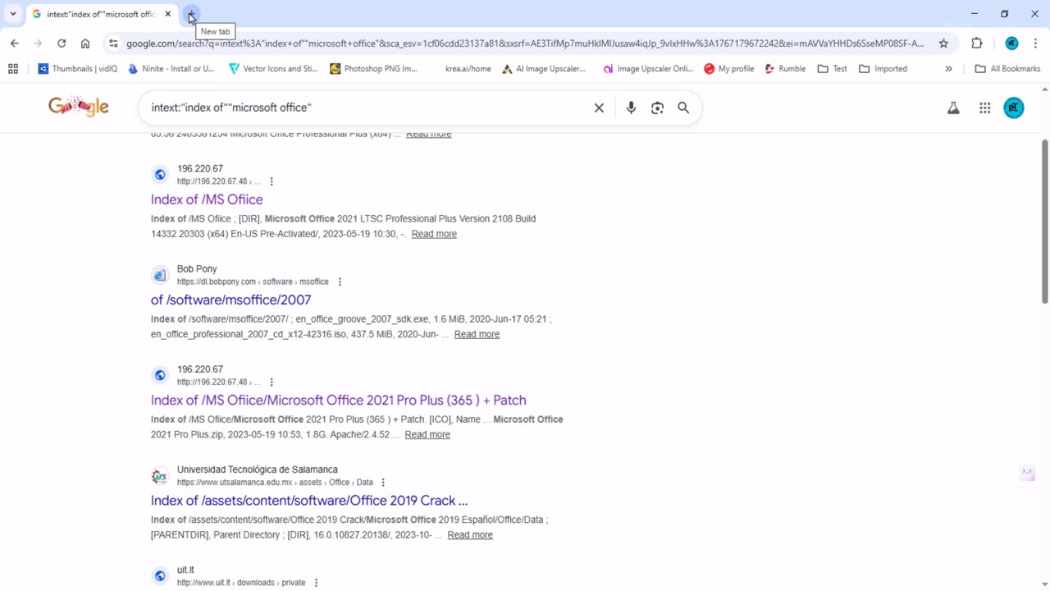Click the page vertical scrollbar thumb
The image size is (1050, 591).
pyautogui.click(x=1045, y=222)
